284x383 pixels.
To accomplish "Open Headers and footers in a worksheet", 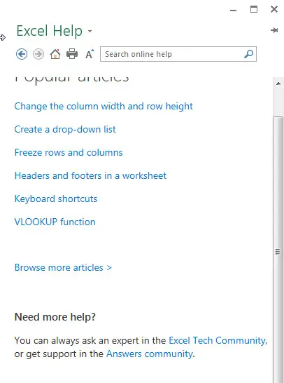I will coord(90,175).
